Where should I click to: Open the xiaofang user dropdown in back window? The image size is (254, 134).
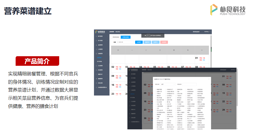tap(207, 32)
